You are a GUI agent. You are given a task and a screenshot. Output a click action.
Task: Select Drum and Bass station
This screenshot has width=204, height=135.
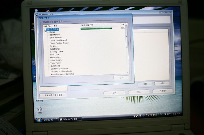click(x=56, y=37)
